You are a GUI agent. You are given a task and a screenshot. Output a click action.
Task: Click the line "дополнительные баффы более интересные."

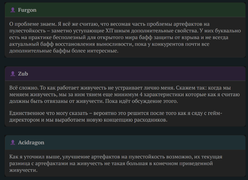(x=64, y=51)
